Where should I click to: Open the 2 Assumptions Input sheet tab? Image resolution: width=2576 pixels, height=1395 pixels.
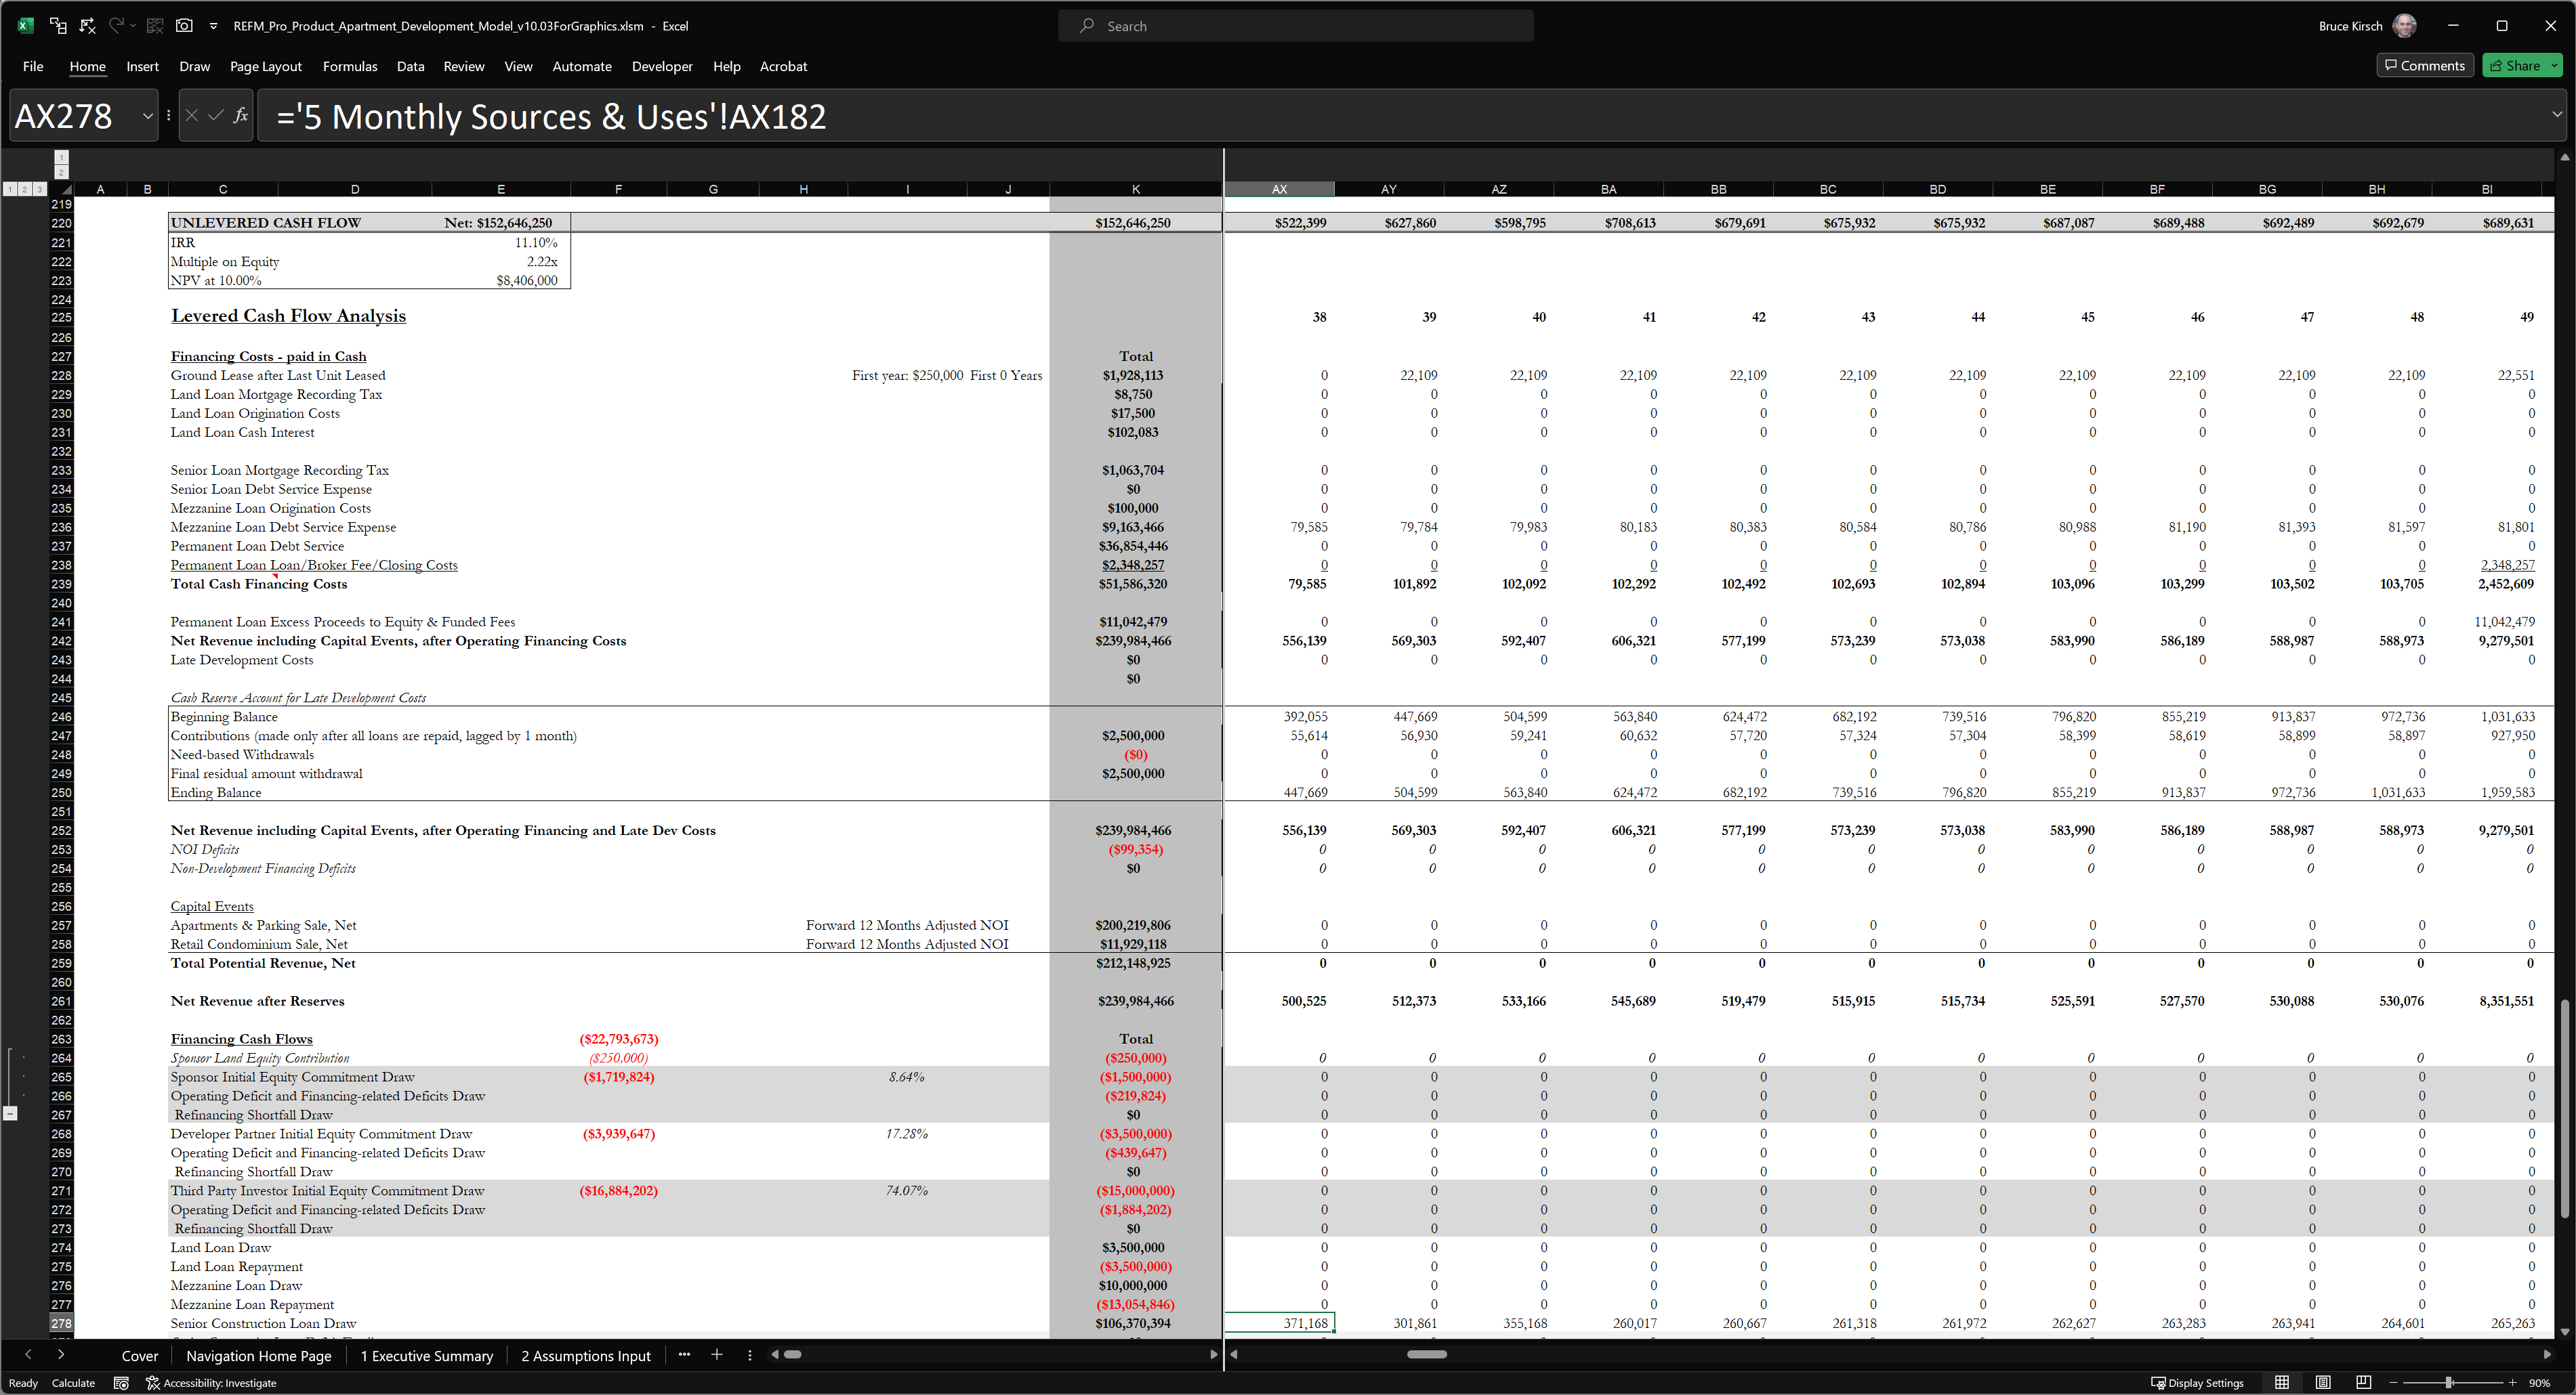pos(586,1356)
